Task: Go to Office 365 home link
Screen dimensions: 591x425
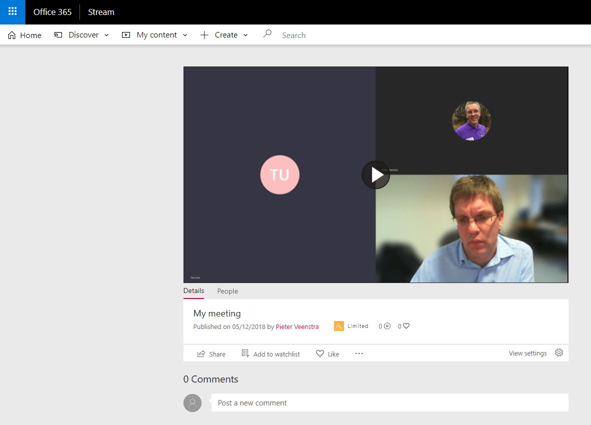Action: (x=52, y=12)
